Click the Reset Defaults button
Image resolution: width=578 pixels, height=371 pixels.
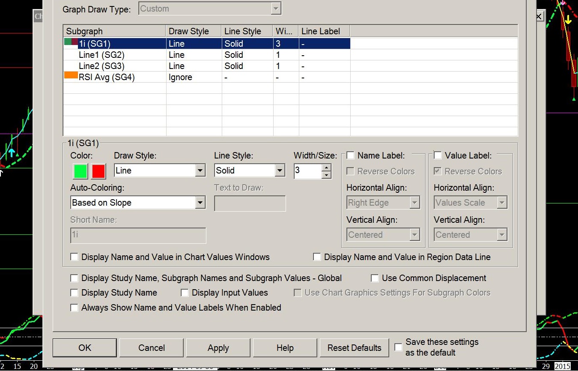click(354, 348)
